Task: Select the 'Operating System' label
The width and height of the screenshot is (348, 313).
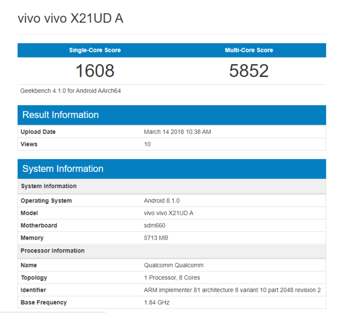Action: coord(46,201)
